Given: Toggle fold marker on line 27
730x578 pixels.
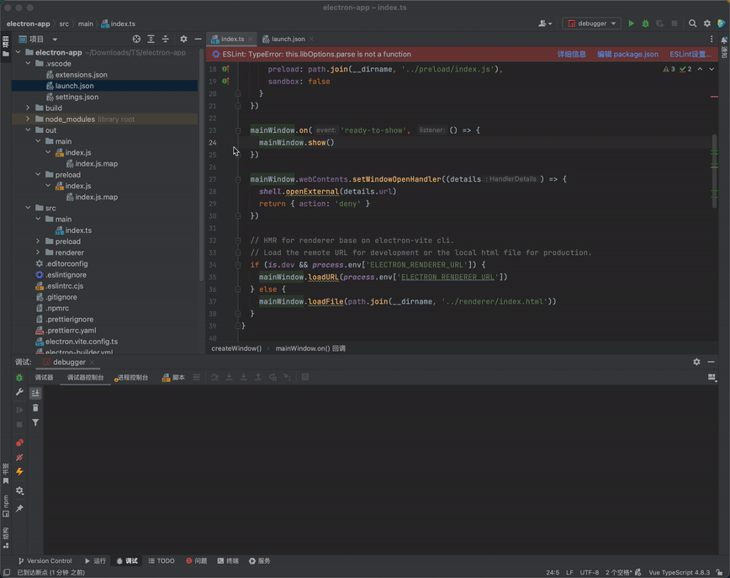Looking at the screenshot, I should (x=238, y=179).
